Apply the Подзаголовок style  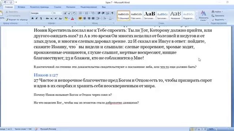(189, 16)
